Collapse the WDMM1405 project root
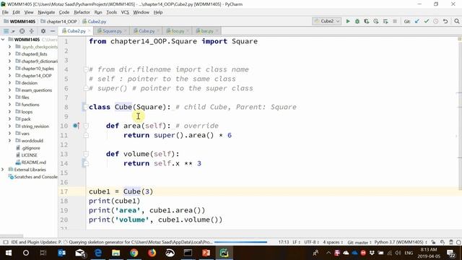This screenshot has width=462, height=260. 3,40
